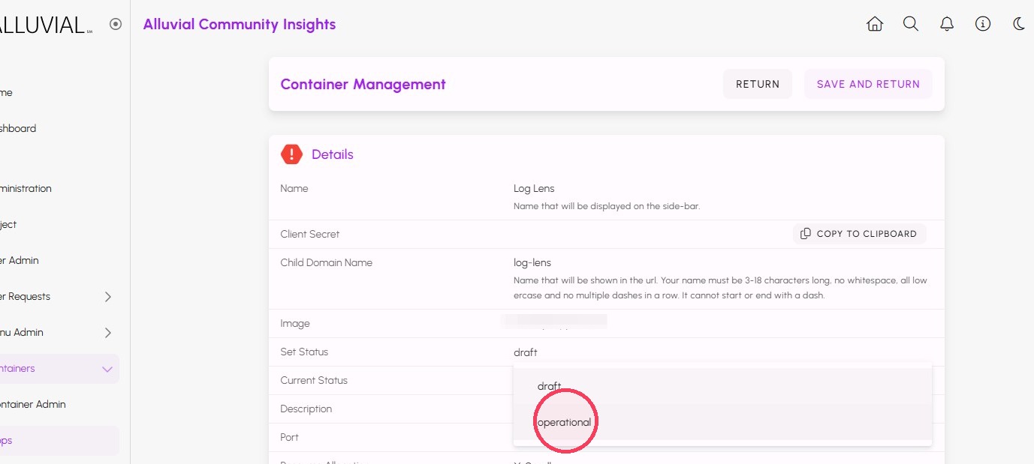
Task: Click the search magnifier icon
Action: click(x=911, y=24)
